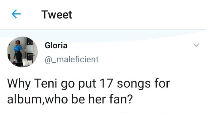
Task: Expand the downward caret beside Gloria's name
Action: (196, 45)
